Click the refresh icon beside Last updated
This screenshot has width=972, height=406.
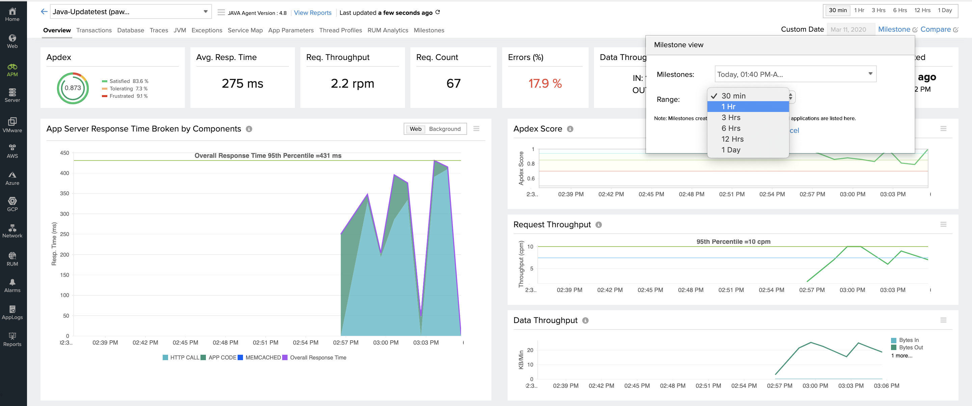pos(438,12)
